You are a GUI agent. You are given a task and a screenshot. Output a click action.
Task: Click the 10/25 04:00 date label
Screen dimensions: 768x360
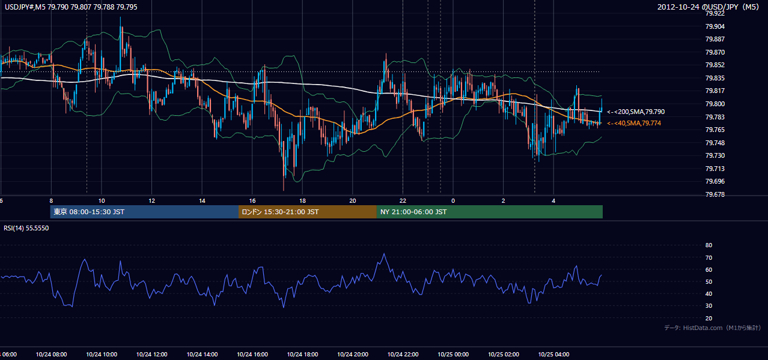click(554, 354)
